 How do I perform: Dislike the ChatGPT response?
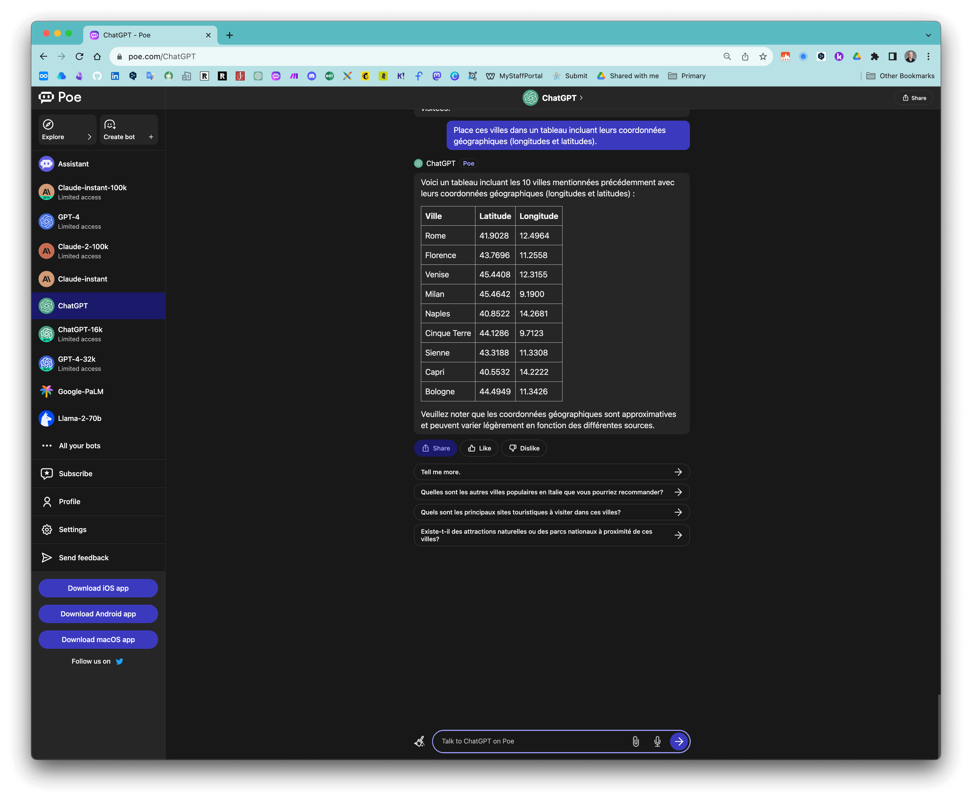[x=524, y=449]
